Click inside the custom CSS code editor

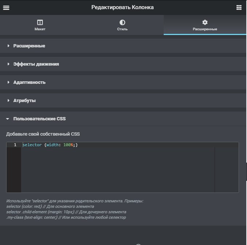(123, 167)
